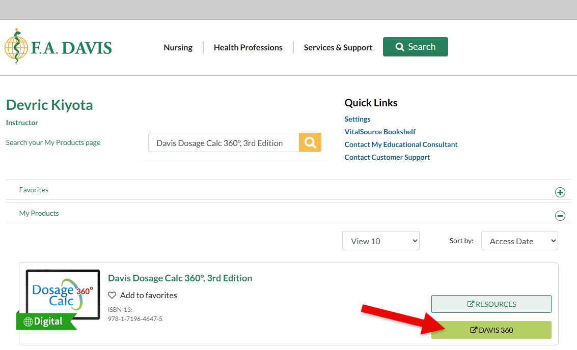Collapse the My Products section minus icon

[x=560, y=216]
